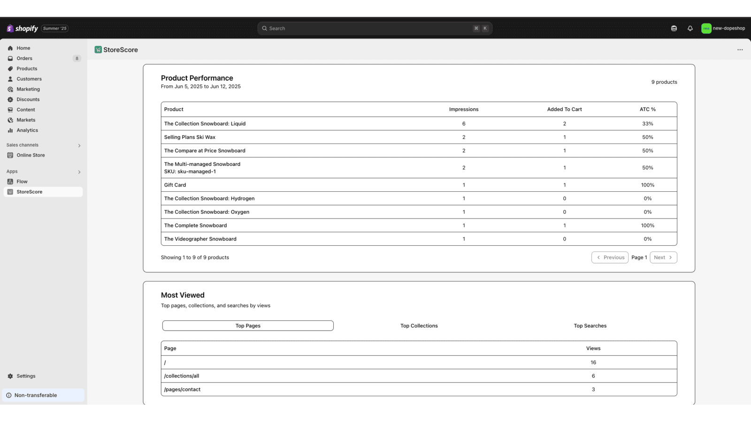Click the Summer '25 edition badge
Image resolution: width=751 pixels, height=422 pixels.
[x=55, y=28]
